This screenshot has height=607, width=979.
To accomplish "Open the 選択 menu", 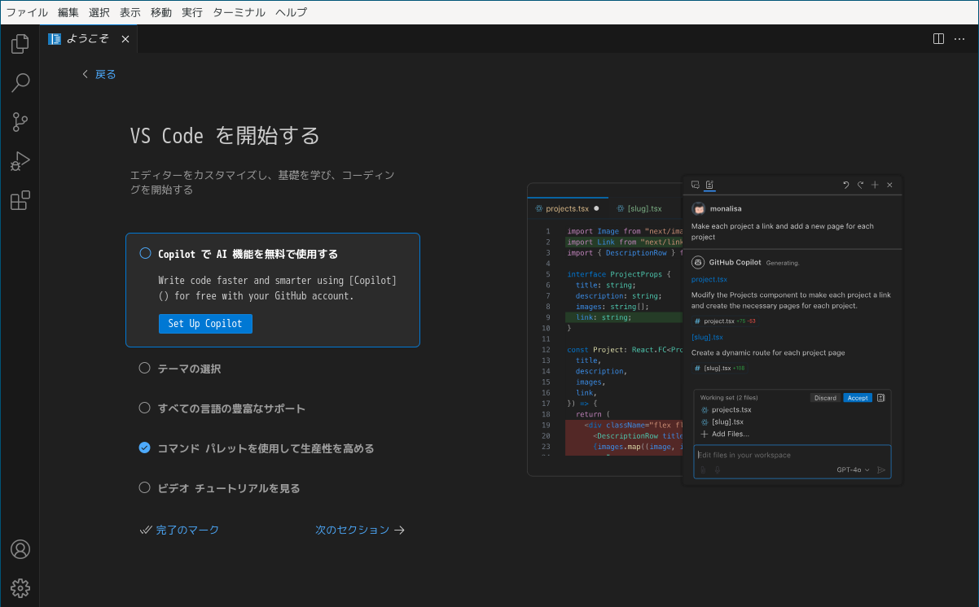I will (99, 12).
